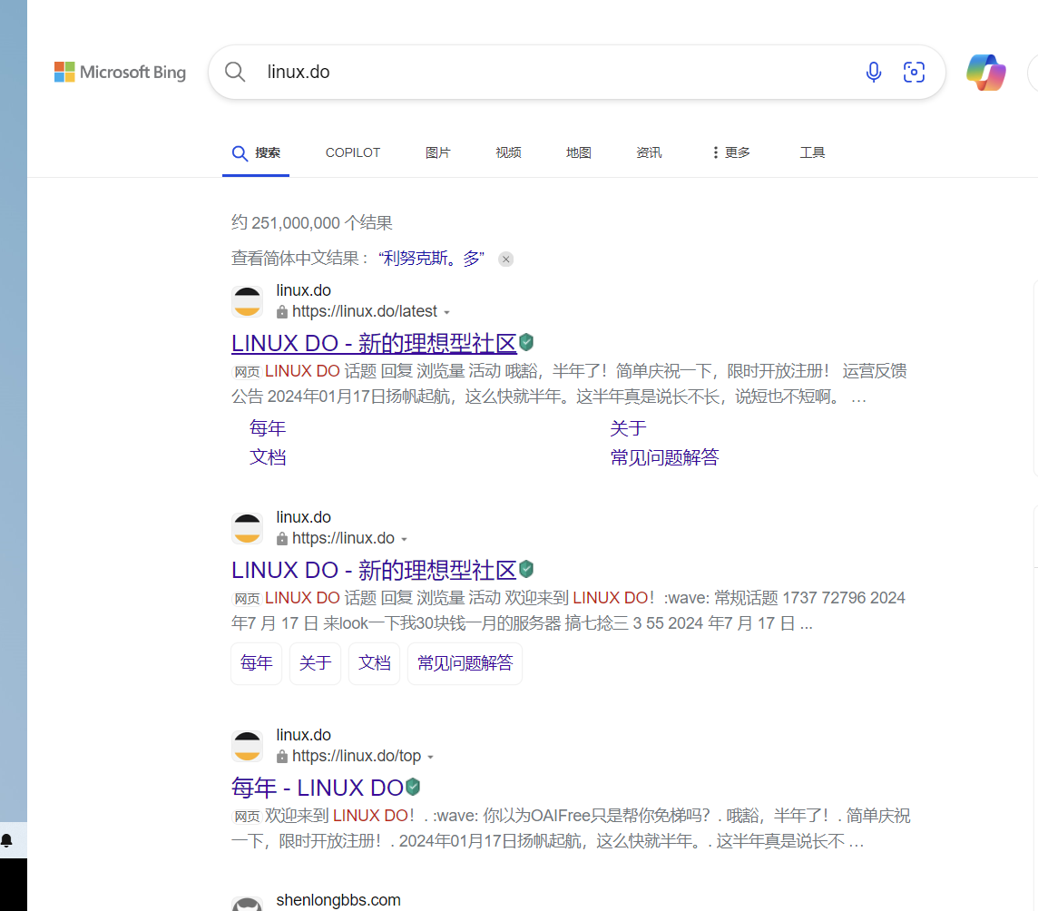Click the 常见问题解答 chip button
This screenshot has height=911, width=1038.
click(x=465, y=663)
